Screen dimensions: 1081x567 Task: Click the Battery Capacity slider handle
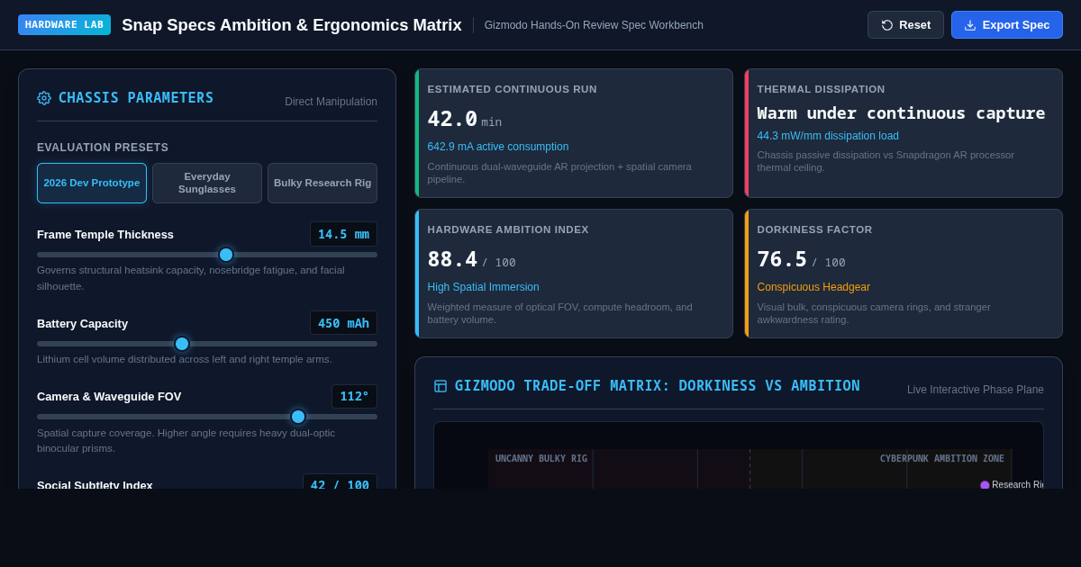point(182,344)
